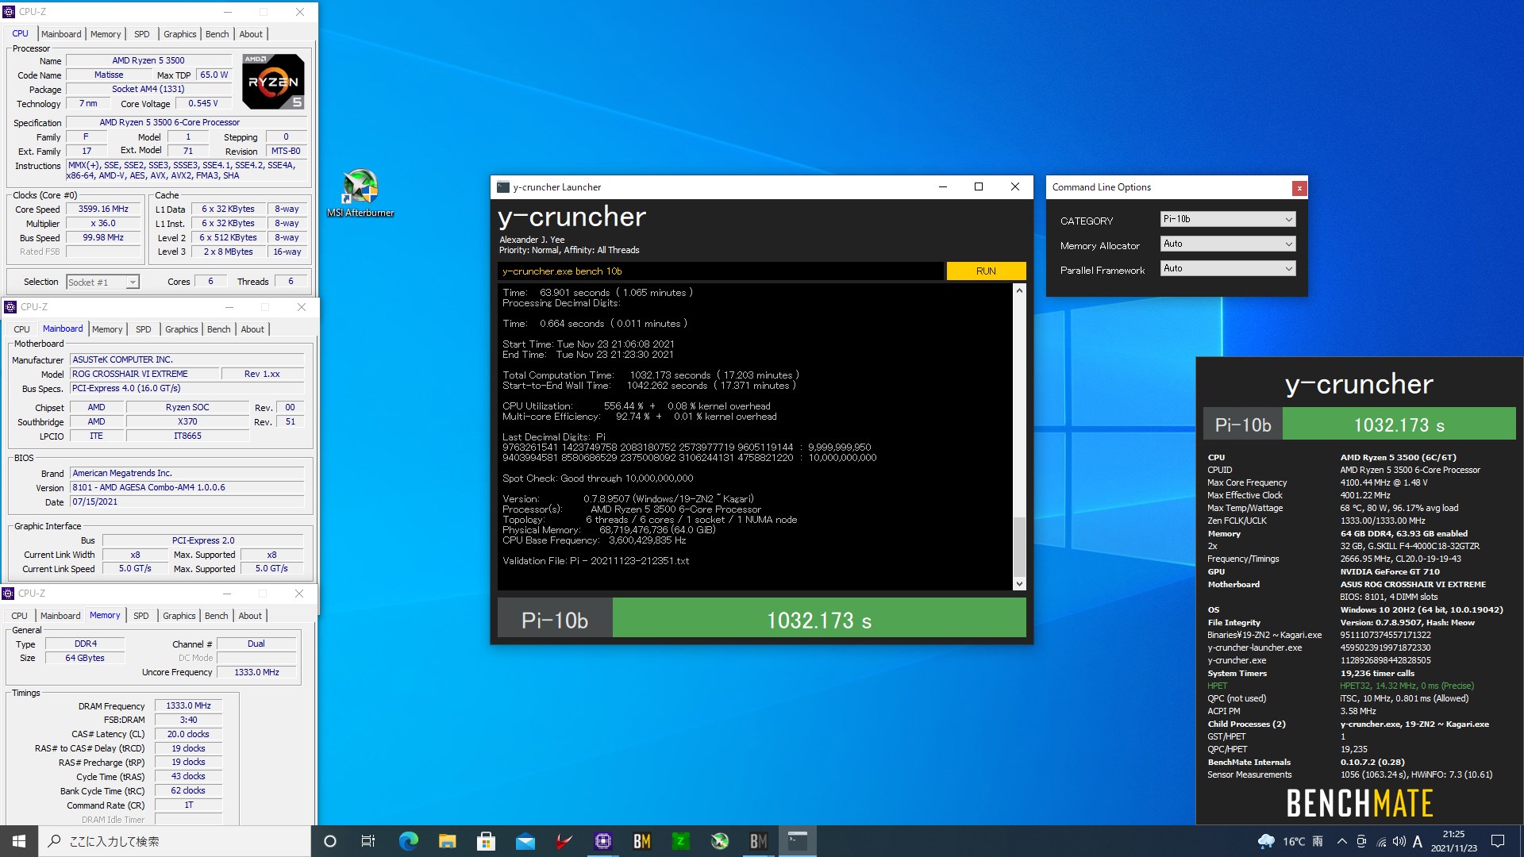Switch to the gray BM BenchMate window
This screenshot has height=857, width=1524.
(x=758, y=841)
